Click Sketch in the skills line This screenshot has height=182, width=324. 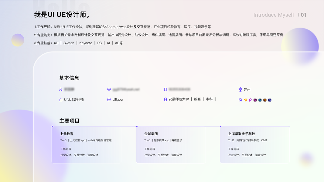[x=69, y=43]
